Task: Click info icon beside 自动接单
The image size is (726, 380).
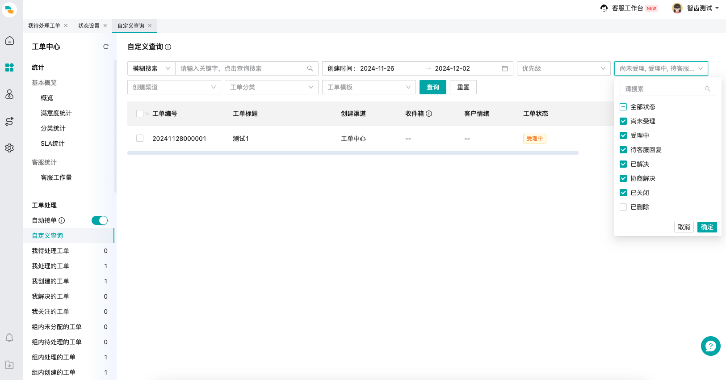Action: tap(62, 220)
